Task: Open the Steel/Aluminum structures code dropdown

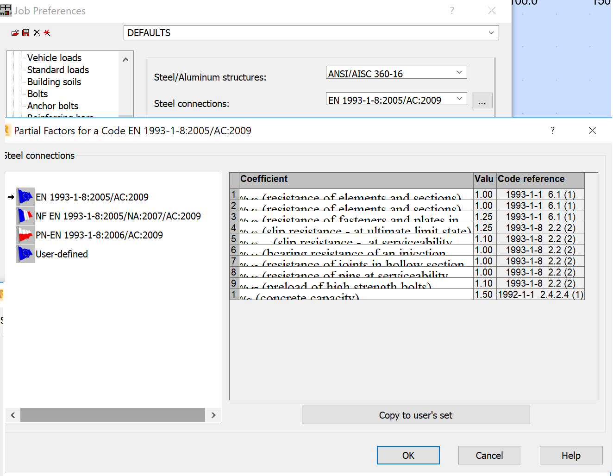Action: click(396, 73)
